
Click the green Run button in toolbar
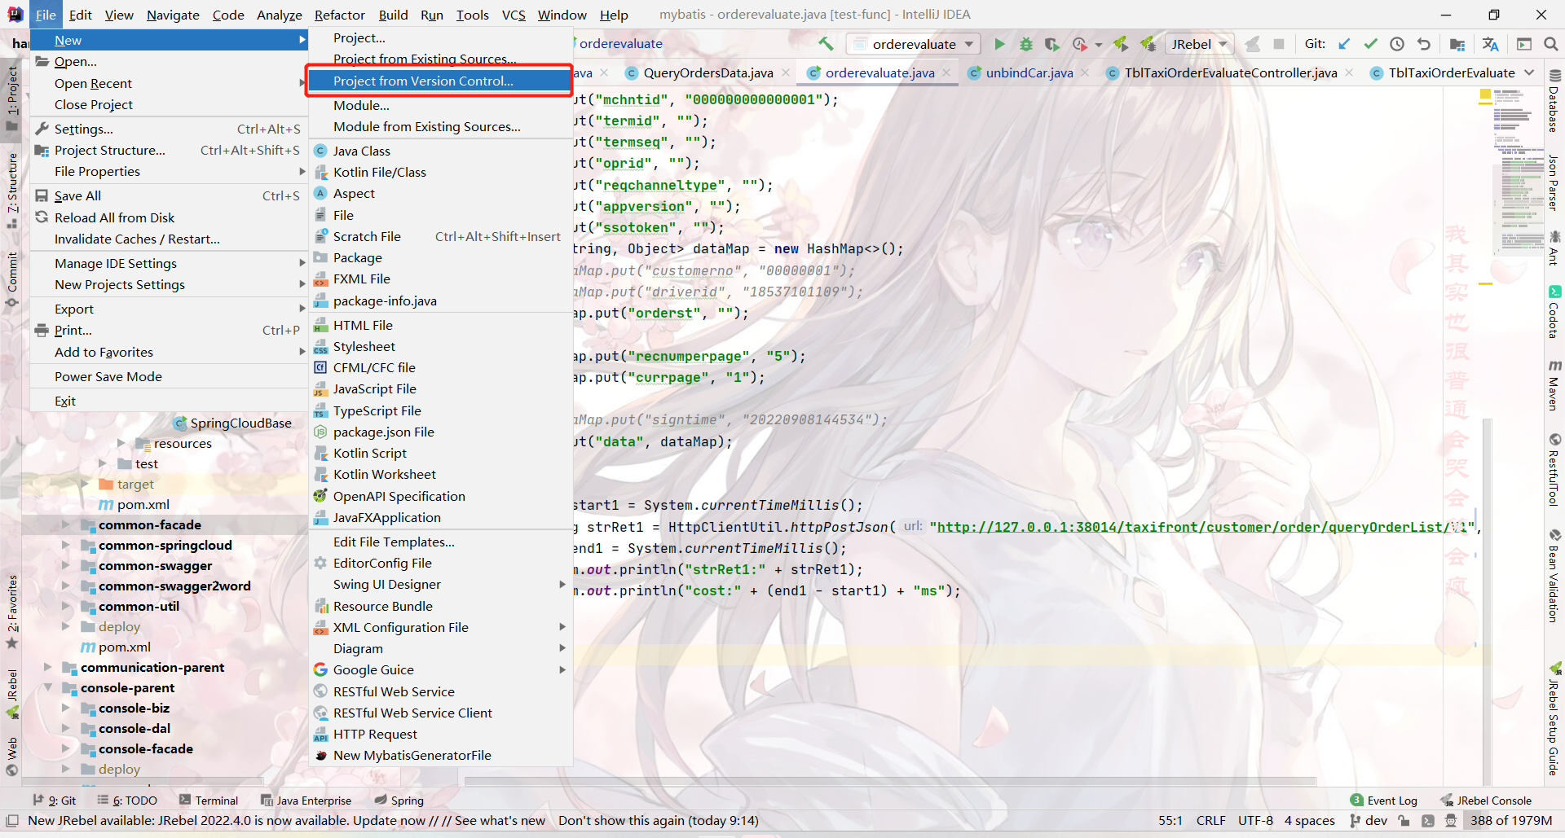click(999, 44)
